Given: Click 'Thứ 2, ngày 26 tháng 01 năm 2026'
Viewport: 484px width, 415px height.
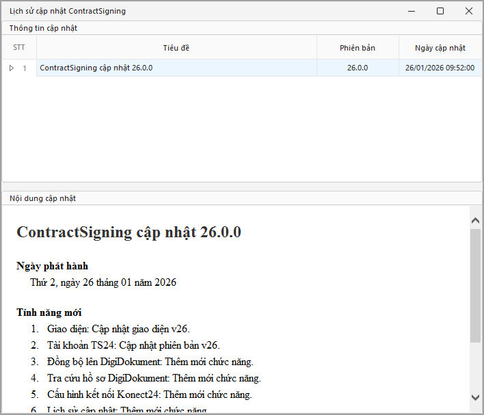Looking at the screenshot, I should click(103, 282).
